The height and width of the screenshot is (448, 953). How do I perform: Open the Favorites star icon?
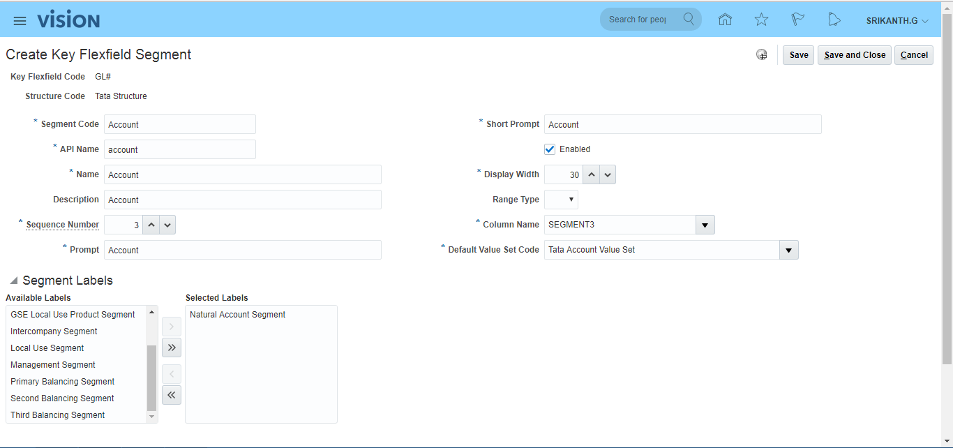pos(761,20)
